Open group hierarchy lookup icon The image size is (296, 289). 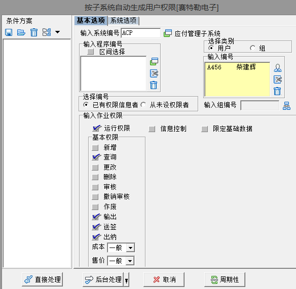286,106
